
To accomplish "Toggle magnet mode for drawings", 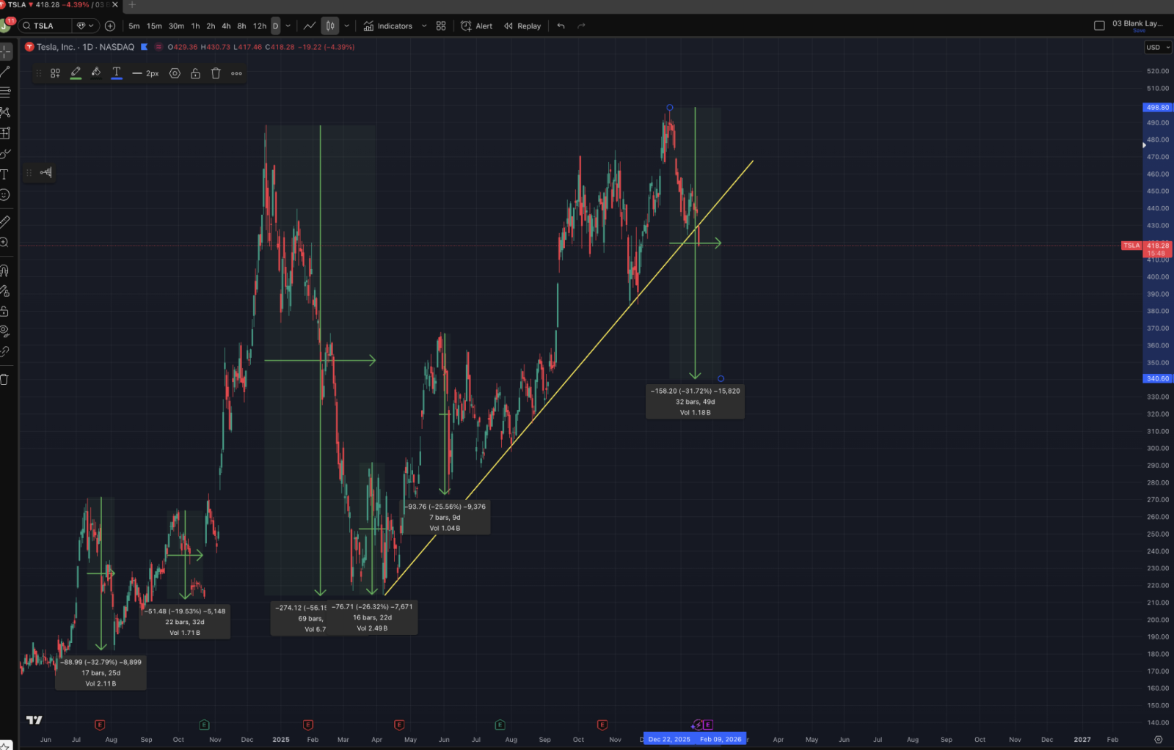I will (5, 271).
